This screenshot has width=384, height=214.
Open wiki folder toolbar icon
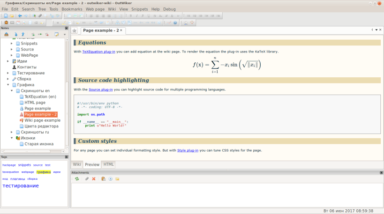pyautogui.click(x=12, y=16)
